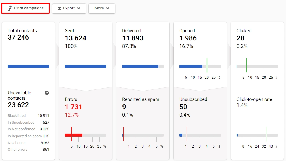Click the Clicked rate progress bar

coord(257,66)
